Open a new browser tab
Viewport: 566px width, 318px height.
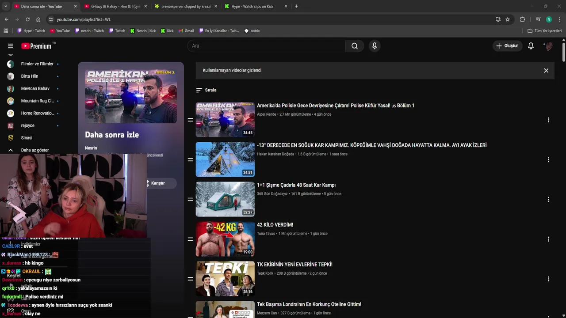point(296,6)
